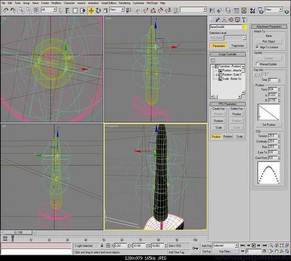Activate Bind to Space Warp tool
This screenshot has height=261, width=291.
pyautogui.click(x=36, y=10)
